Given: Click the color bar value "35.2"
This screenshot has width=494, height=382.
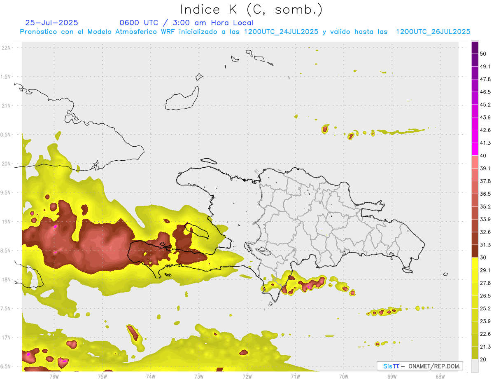Looking at the screenshot, I should 485,206.
